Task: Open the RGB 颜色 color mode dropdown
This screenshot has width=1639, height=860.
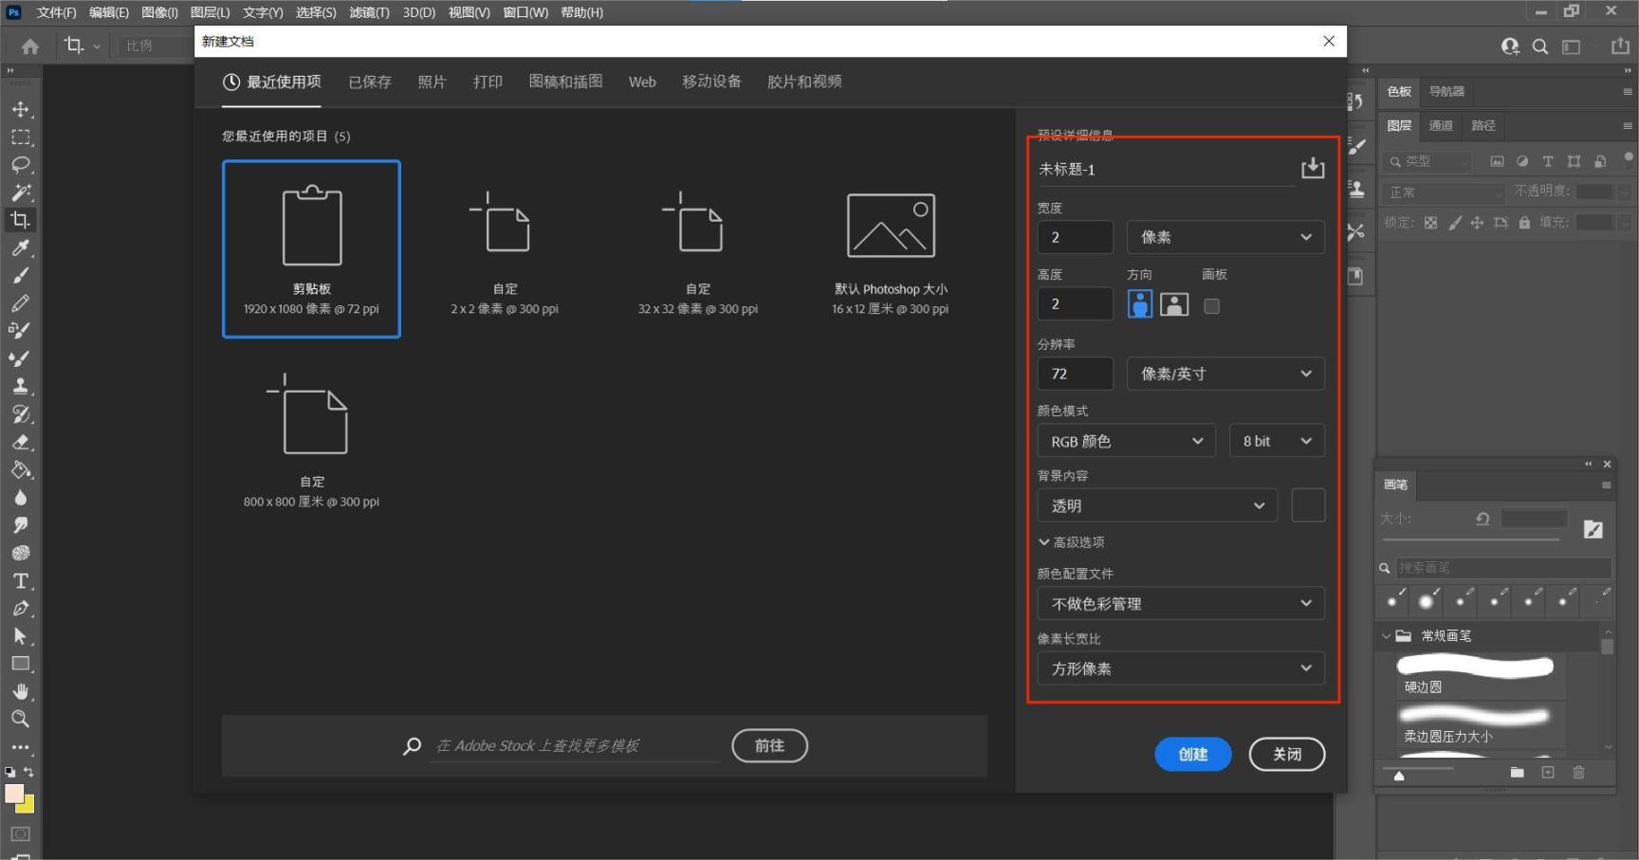Action: point(1126,441)
